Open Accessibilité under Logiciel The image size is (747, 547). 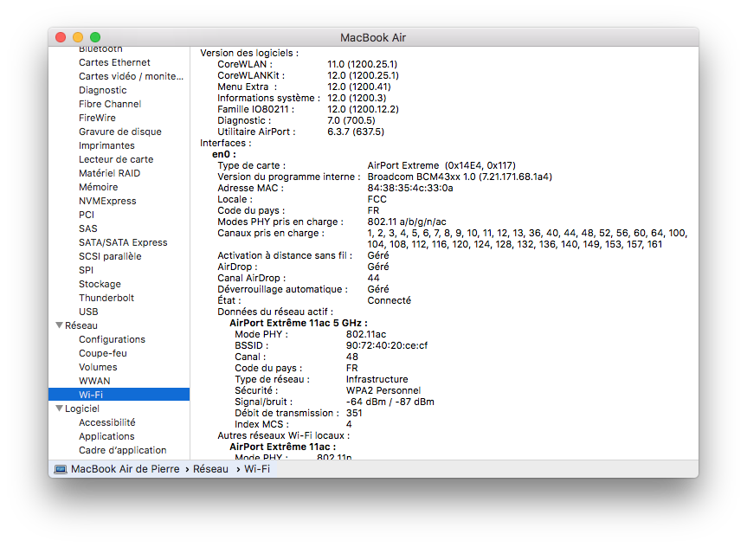107,422
